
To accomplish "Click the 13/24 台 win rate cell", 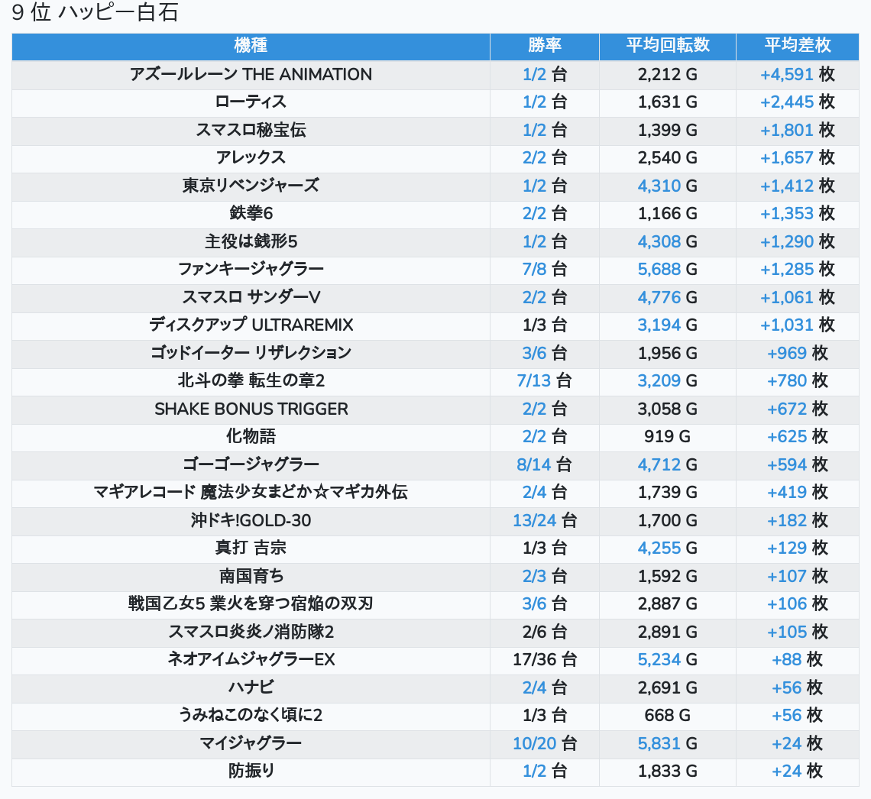I will point(544,520).
